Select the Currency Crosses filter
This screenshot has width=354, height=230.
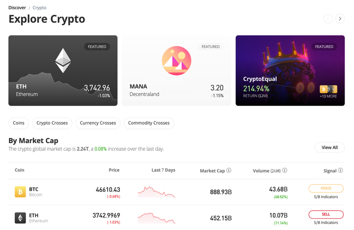(x=98, y=123)
